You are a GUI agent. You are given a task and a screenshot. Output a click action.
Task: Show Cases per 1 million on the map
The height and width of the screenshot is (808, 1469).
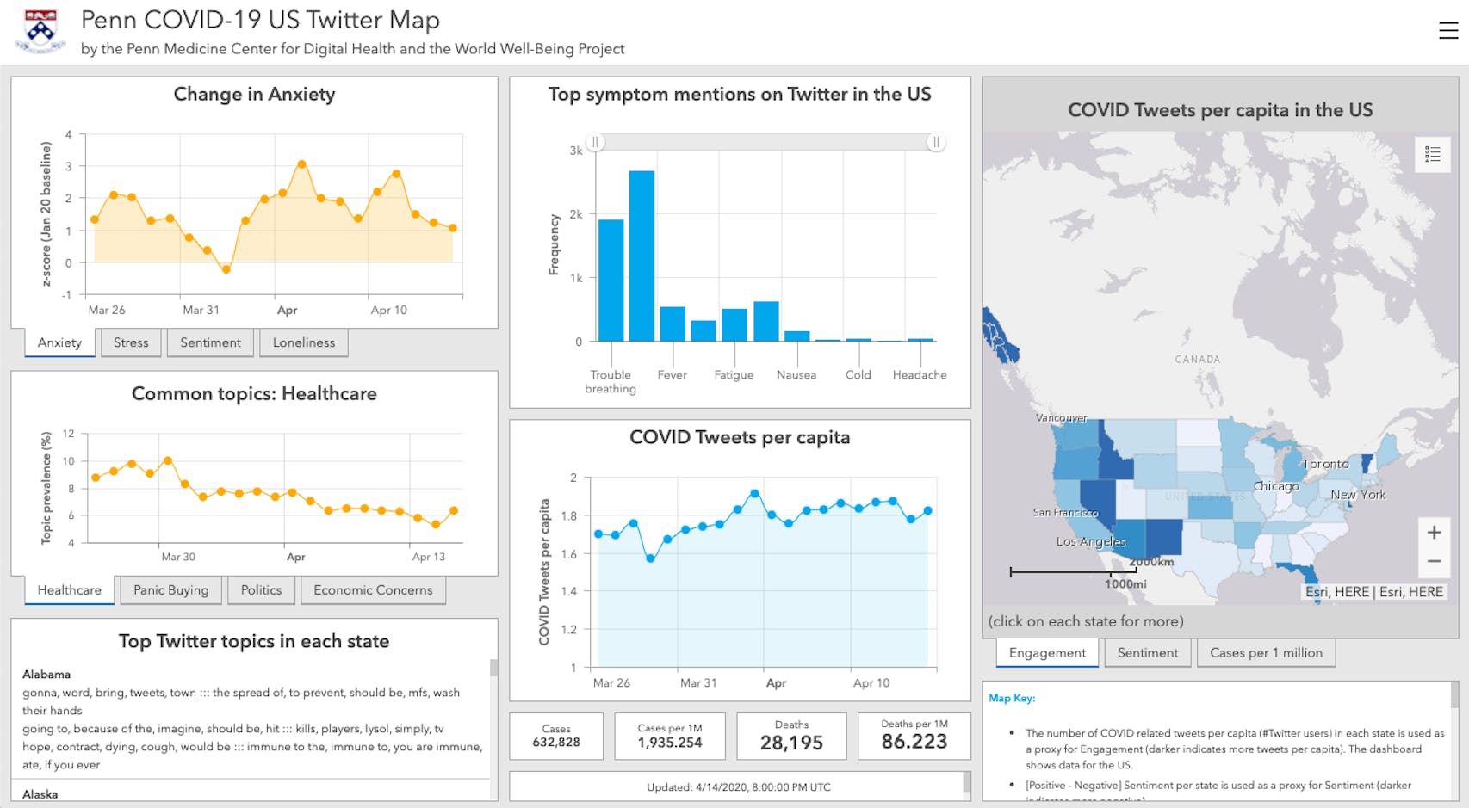[1266, 653]
